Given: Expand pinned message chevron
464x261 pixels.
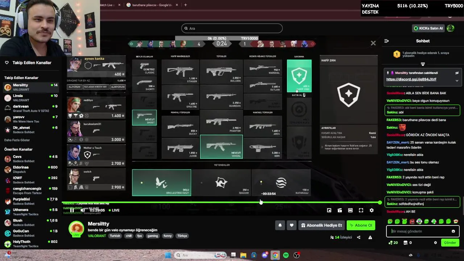Looking at the screenshot, I should click(x=457, y=80).
